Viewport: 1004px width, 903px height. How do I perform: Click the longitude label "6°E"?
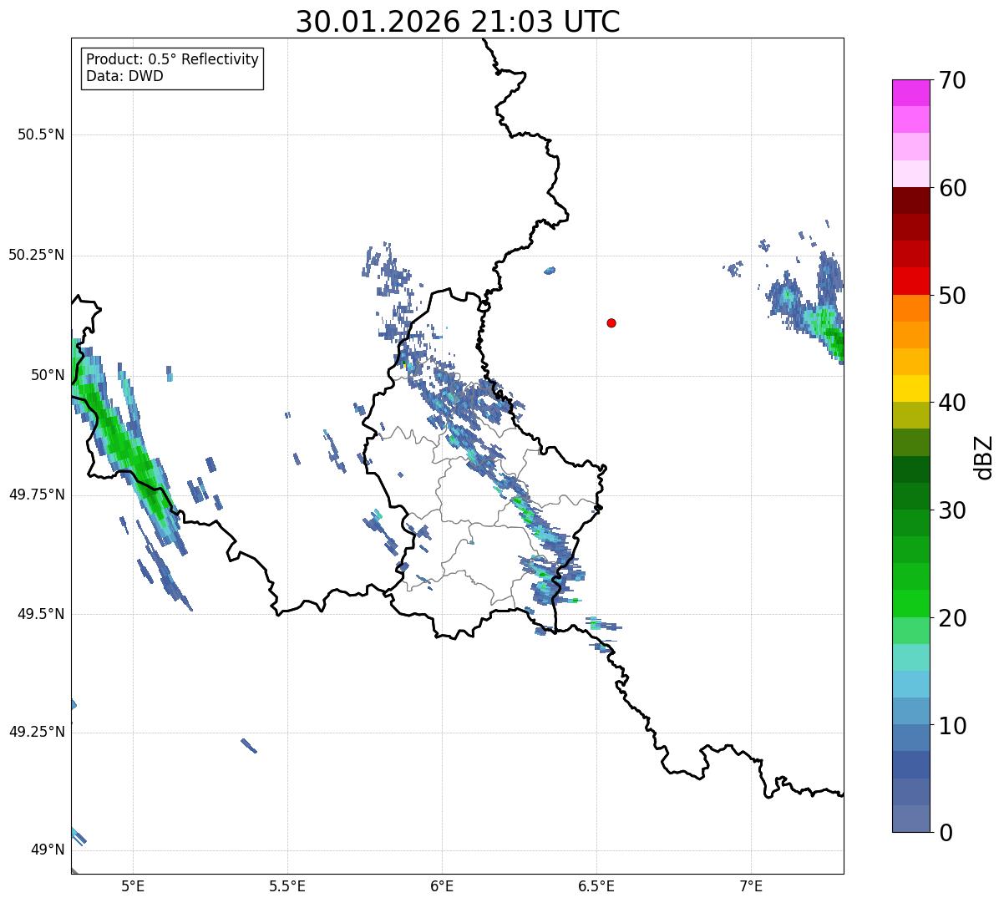point(442,885)
